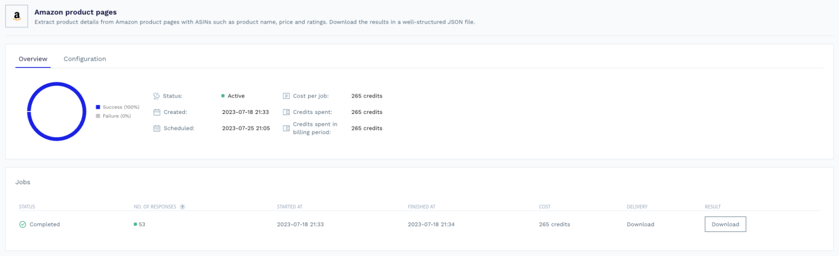The image size is (839, 256).
Task: Click the job cost 265 credits cell
Action: point(554,225)
